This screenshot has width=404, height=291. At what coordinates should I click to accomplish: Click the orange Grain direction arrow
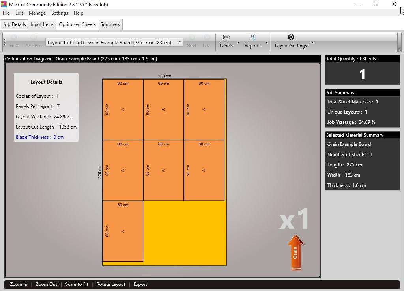tap(296, 253)
